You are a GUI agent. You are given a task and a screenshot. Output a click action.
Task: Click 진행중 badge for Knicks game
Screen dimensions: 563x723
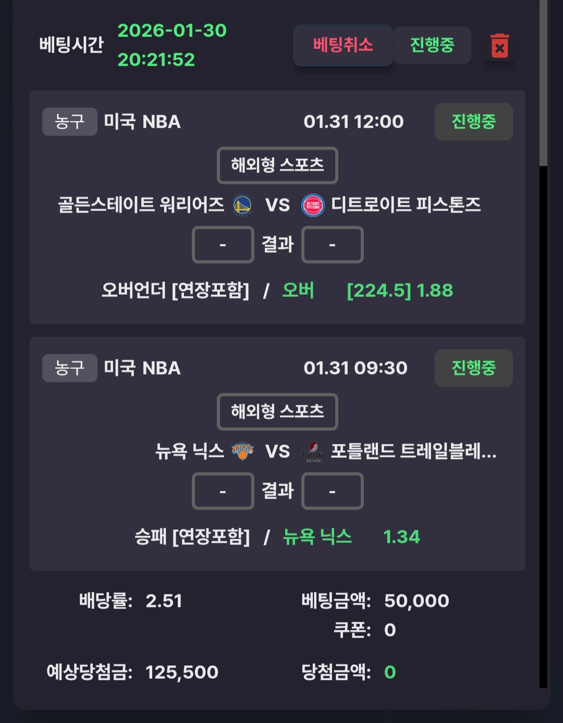[473, 368]
